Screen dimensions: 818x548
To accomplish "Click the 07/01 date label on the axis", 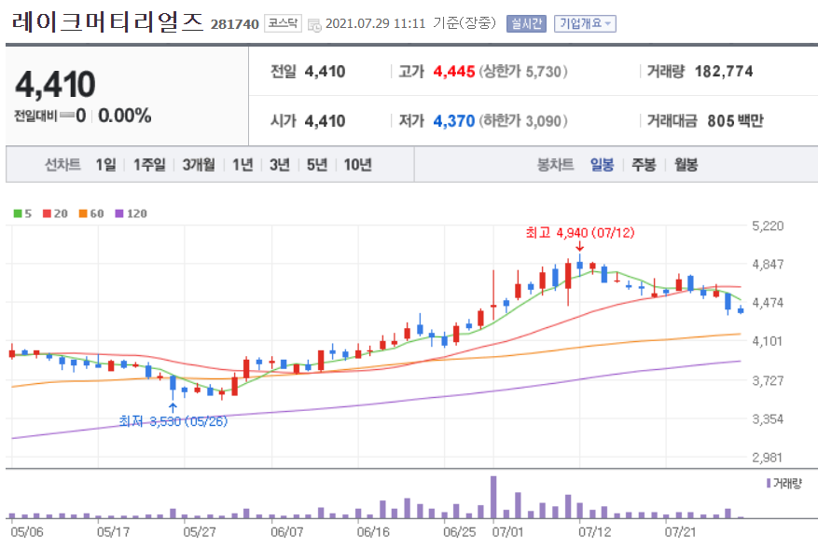I will [507, 532].
